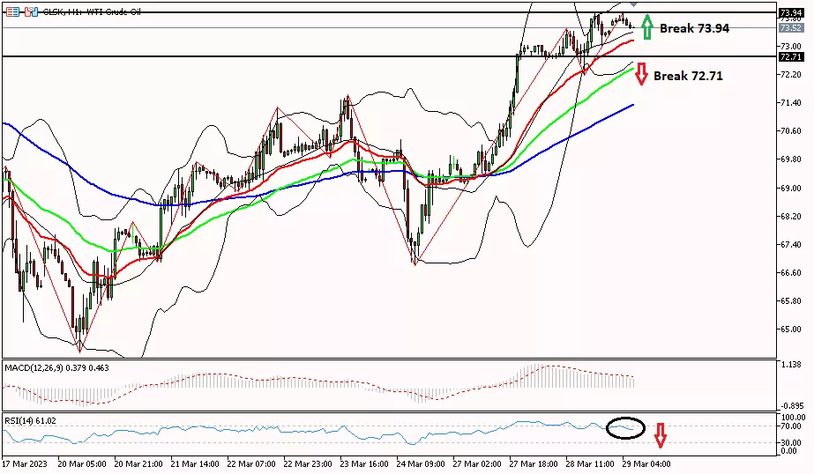Click the 20 Mar 05:00 time label

[x=82, y=463]
